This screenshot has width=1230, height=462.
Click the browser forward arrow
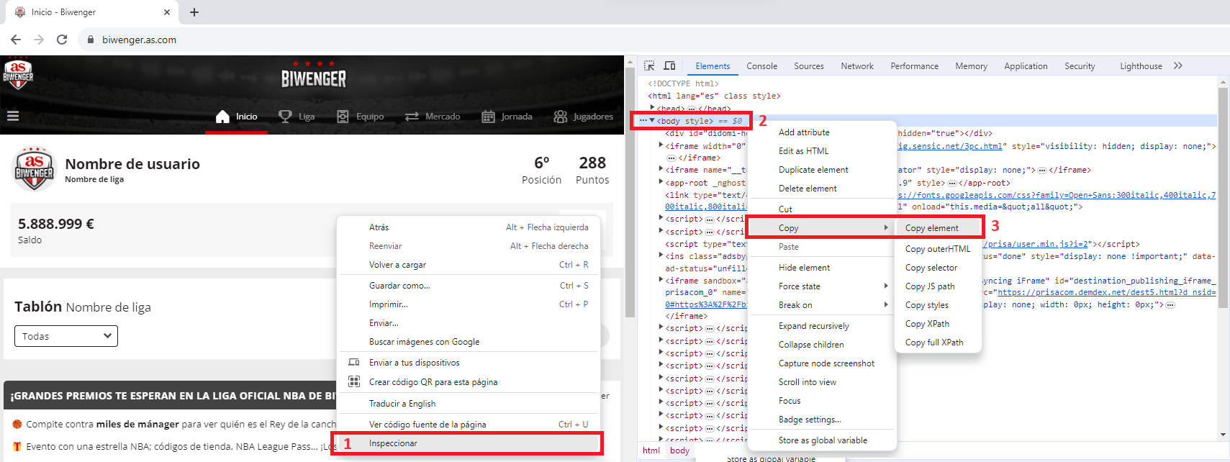pos(39,40)
